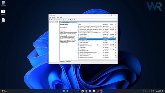Select the Windows Search service row

[97, 34]
